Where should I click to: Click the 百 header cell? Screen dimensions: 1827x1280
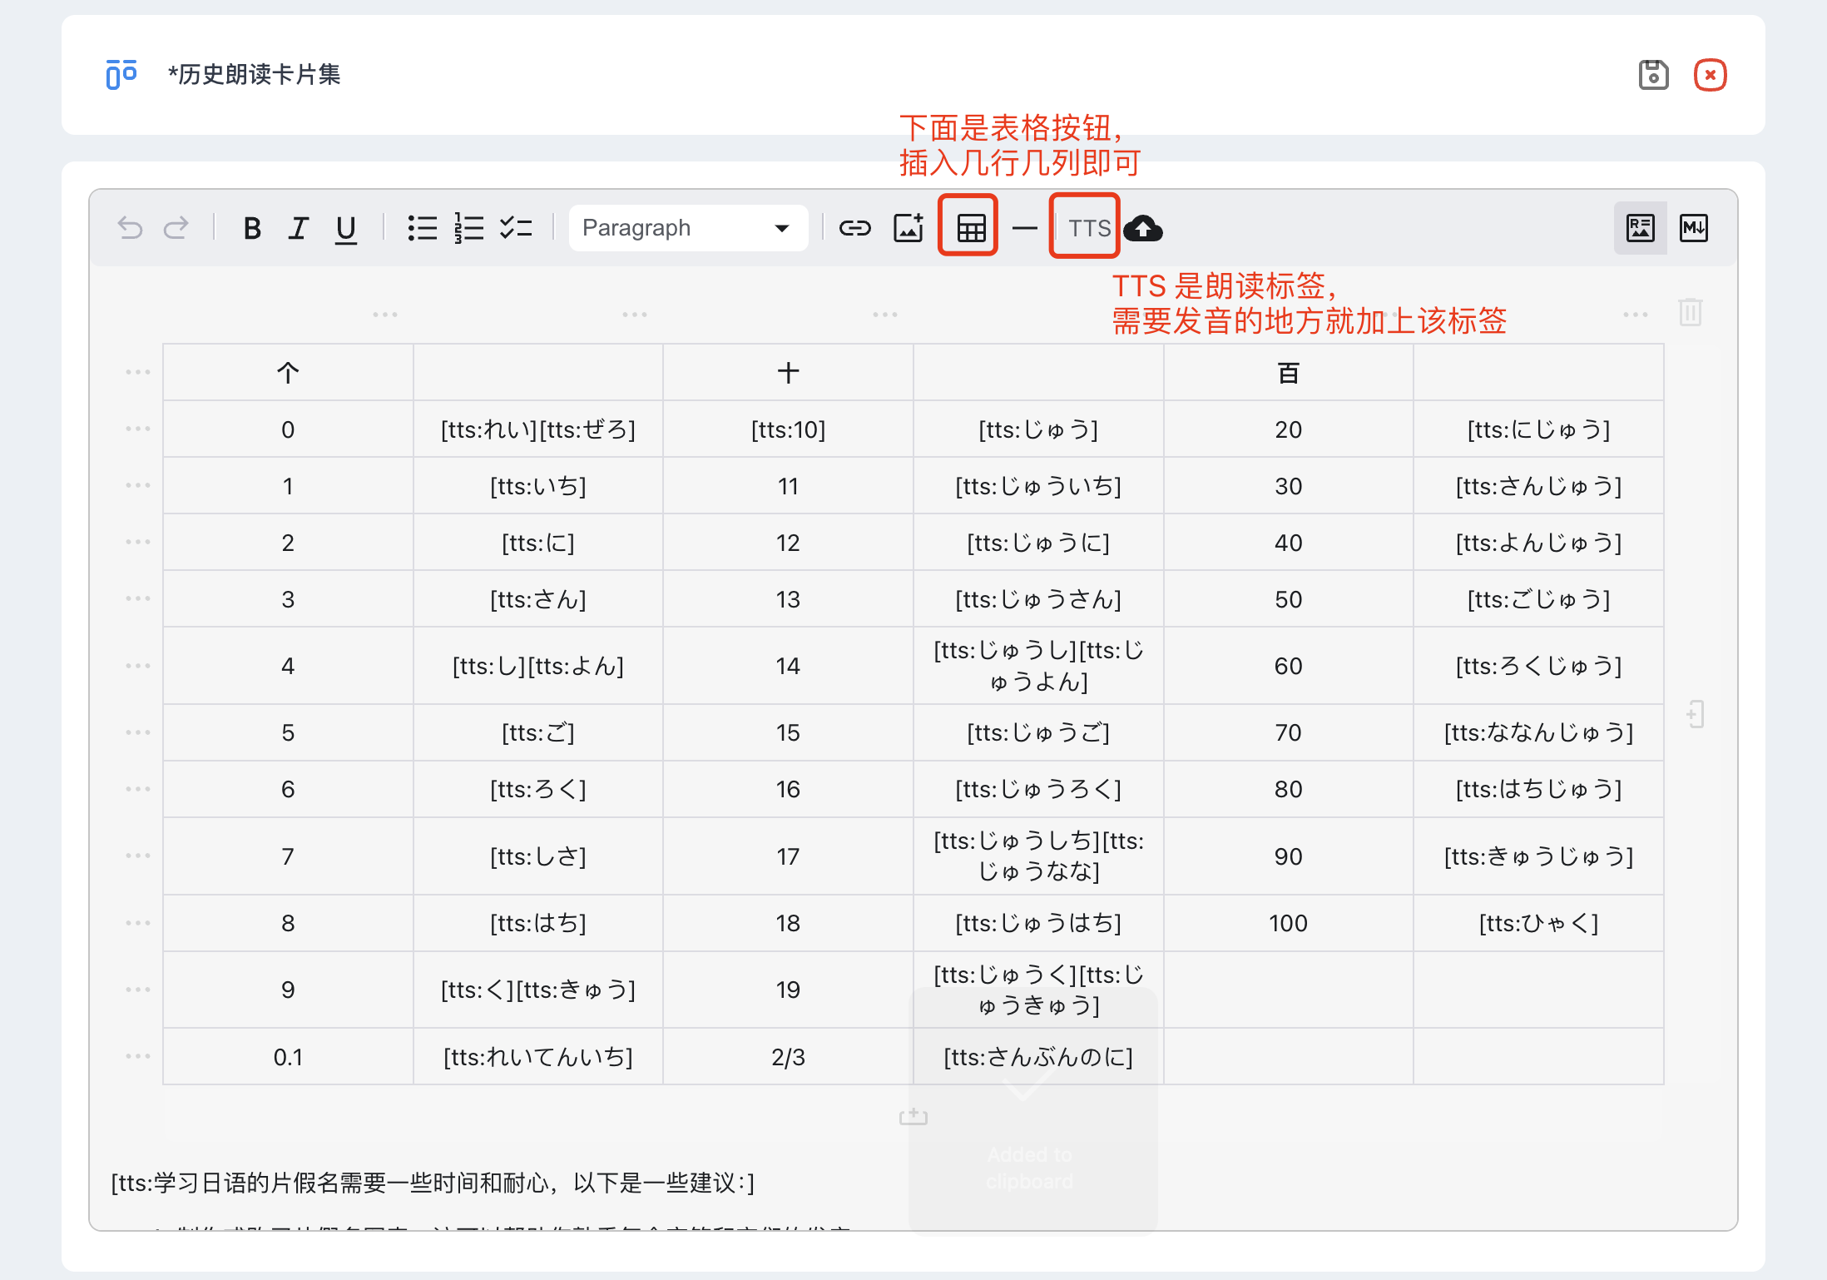click(x=1288, y=373)
